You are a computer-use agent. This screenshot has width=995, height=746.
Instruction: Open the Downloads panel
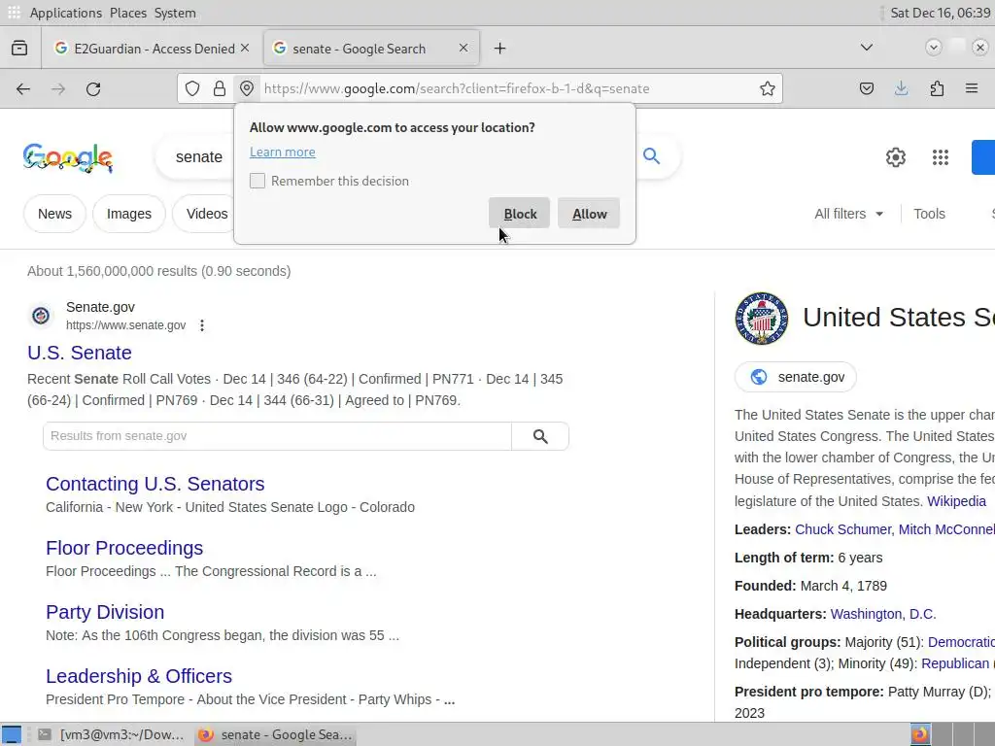click(x=901, y=88)
